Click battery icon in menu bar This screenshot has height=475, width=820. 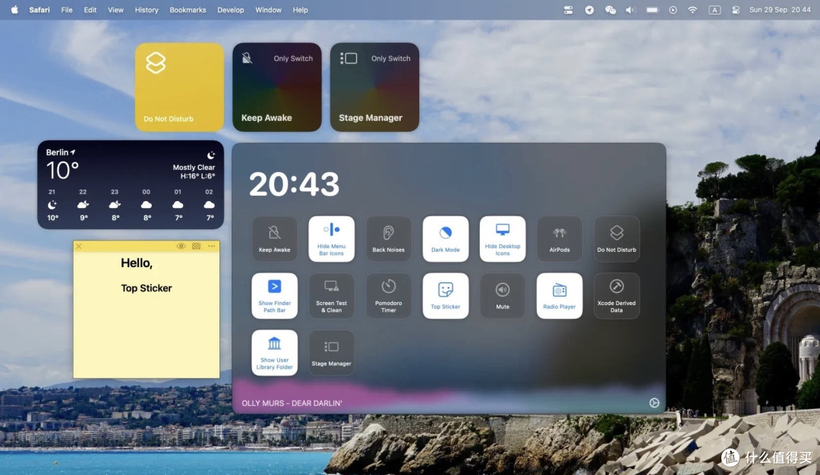[652, 10]
